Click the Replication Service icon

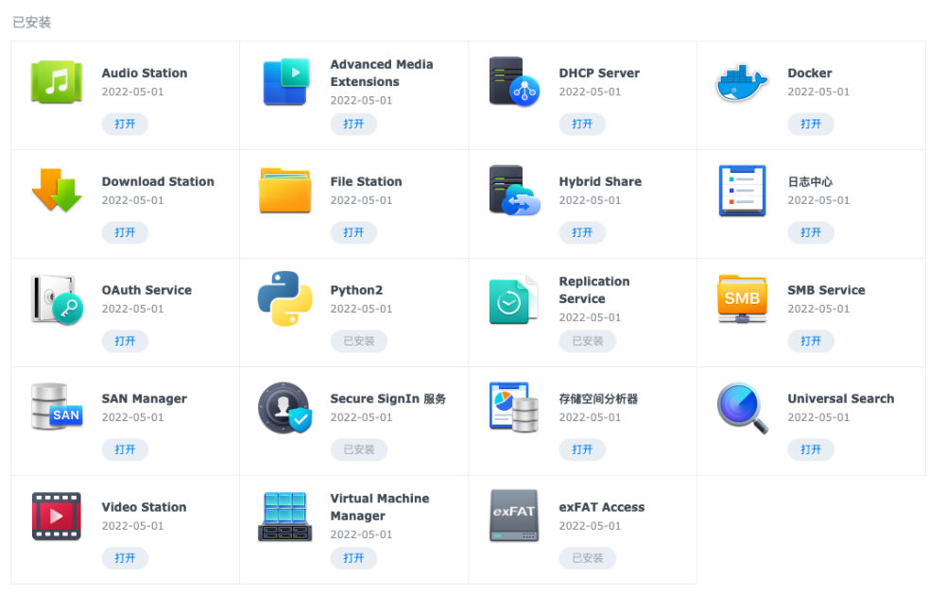(513, 299)
